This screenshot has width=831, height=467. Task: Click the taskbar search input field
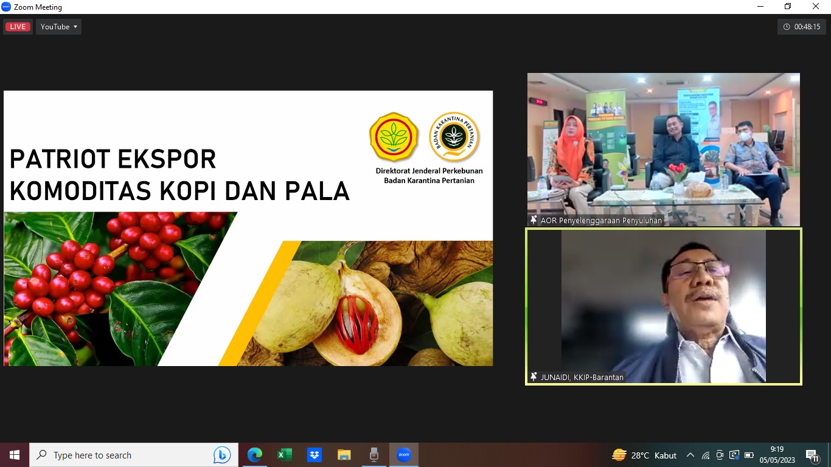[x=122, y=455]
